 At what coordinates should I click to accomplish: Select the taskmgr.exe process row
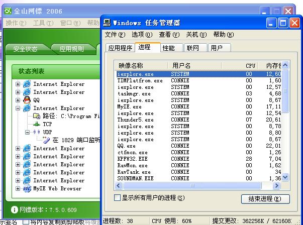(x=198, y=94)
